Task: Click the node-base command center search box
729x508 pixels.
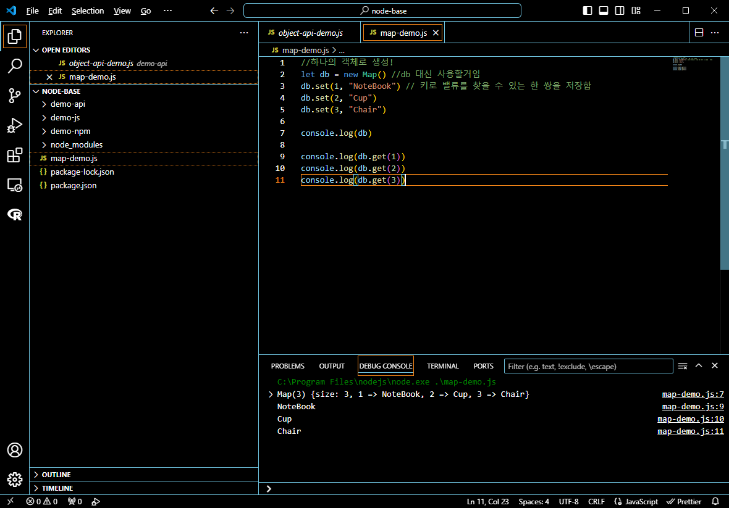Action: coord(382,10)
